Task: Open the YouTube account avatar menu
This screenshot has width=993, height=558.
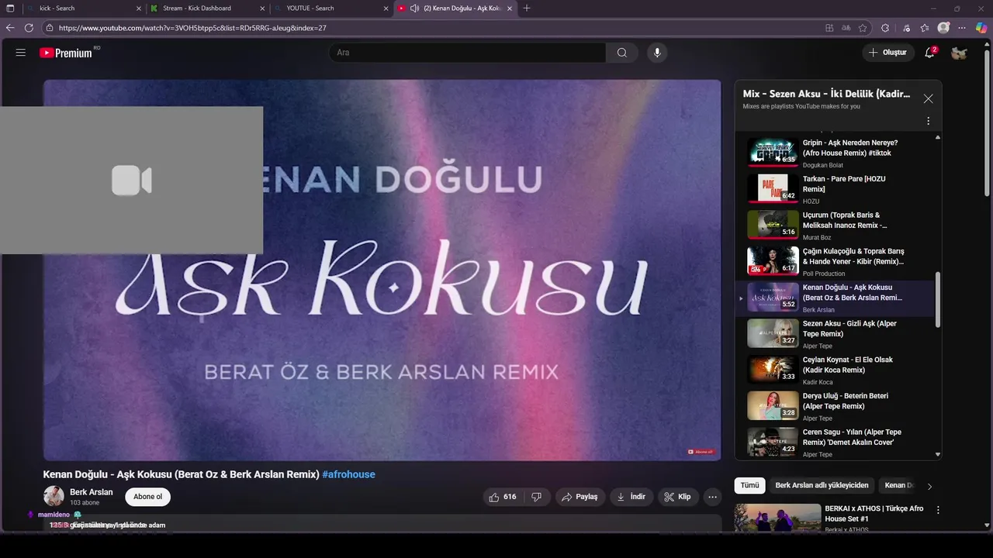Action: pyautogui.click(x=959, y=53)
